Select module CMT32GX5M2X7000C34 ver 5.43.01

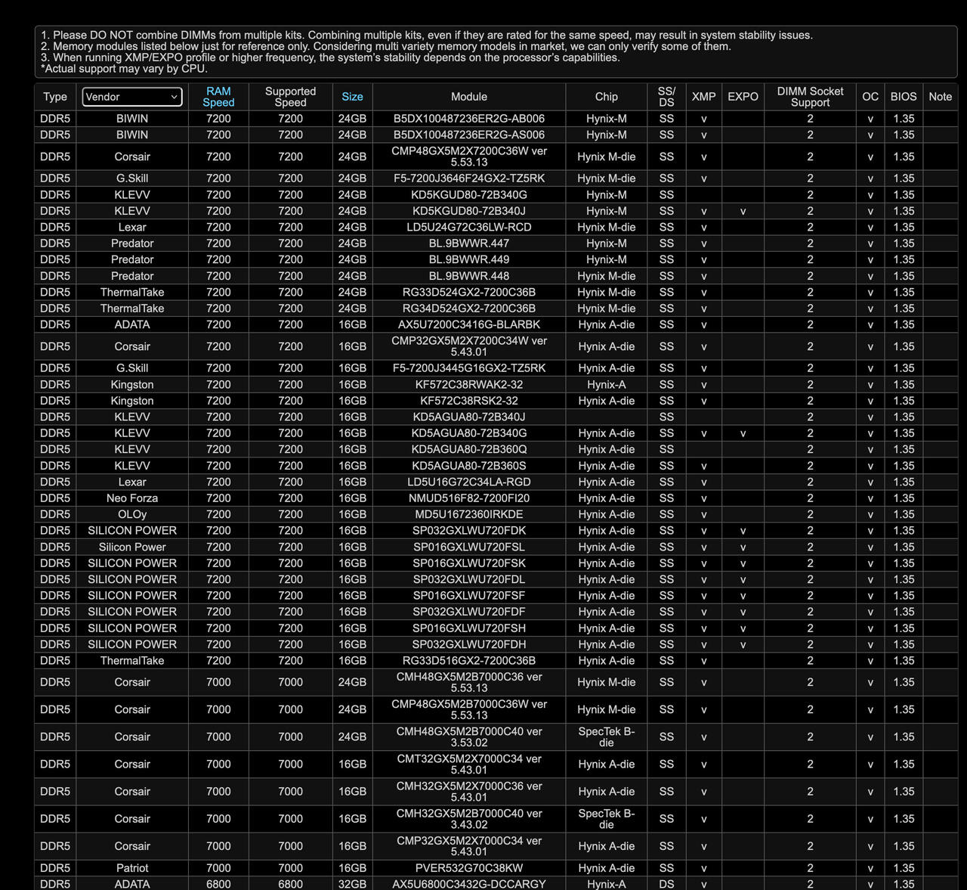click(469, 764)
